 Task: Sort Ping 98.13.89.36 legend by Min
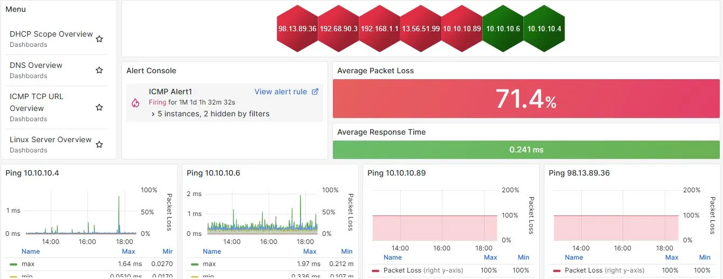click(705, 257)
